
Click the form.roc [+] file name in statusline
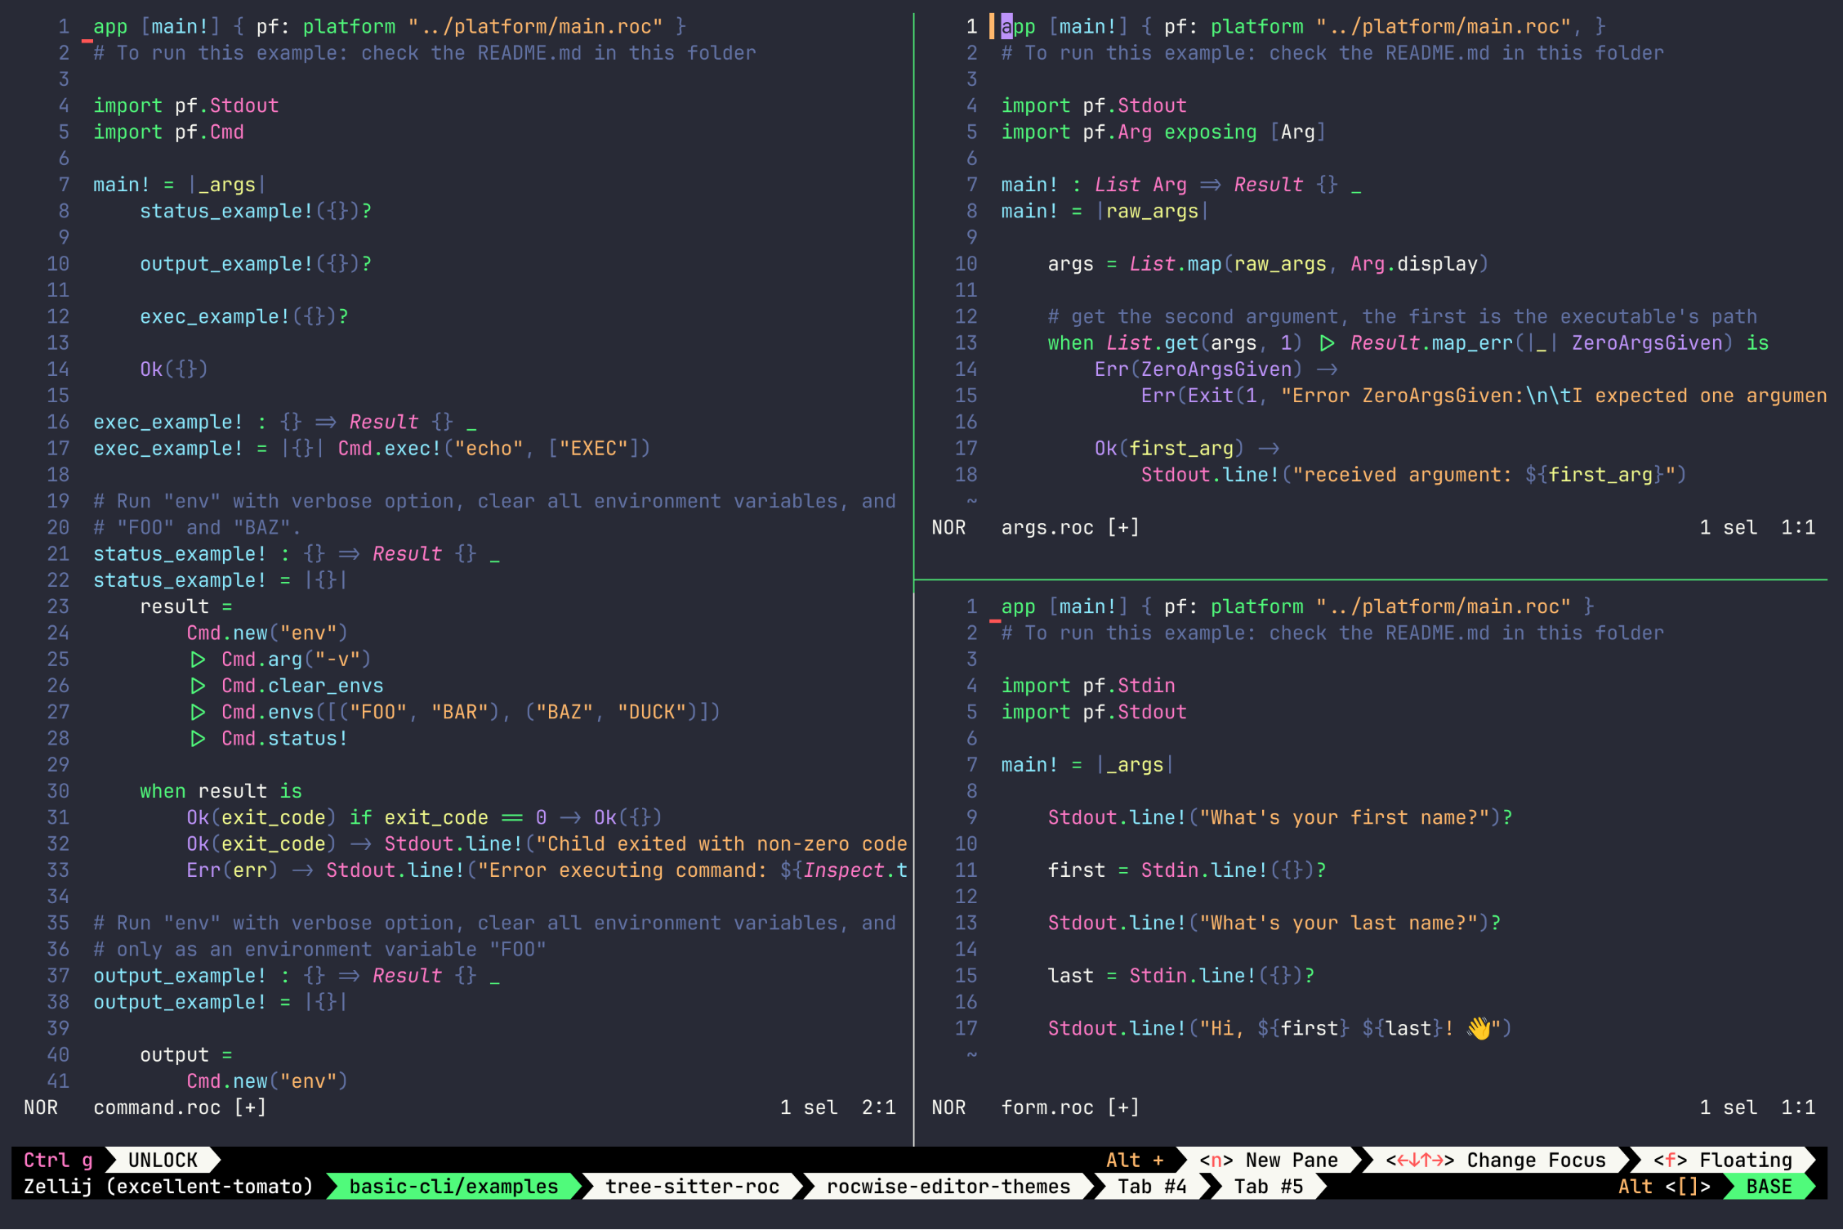1070,1107
